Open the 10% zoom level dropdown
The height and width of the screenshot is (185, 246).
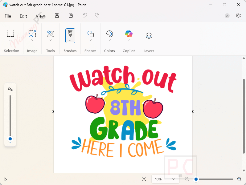coord(165,179)
